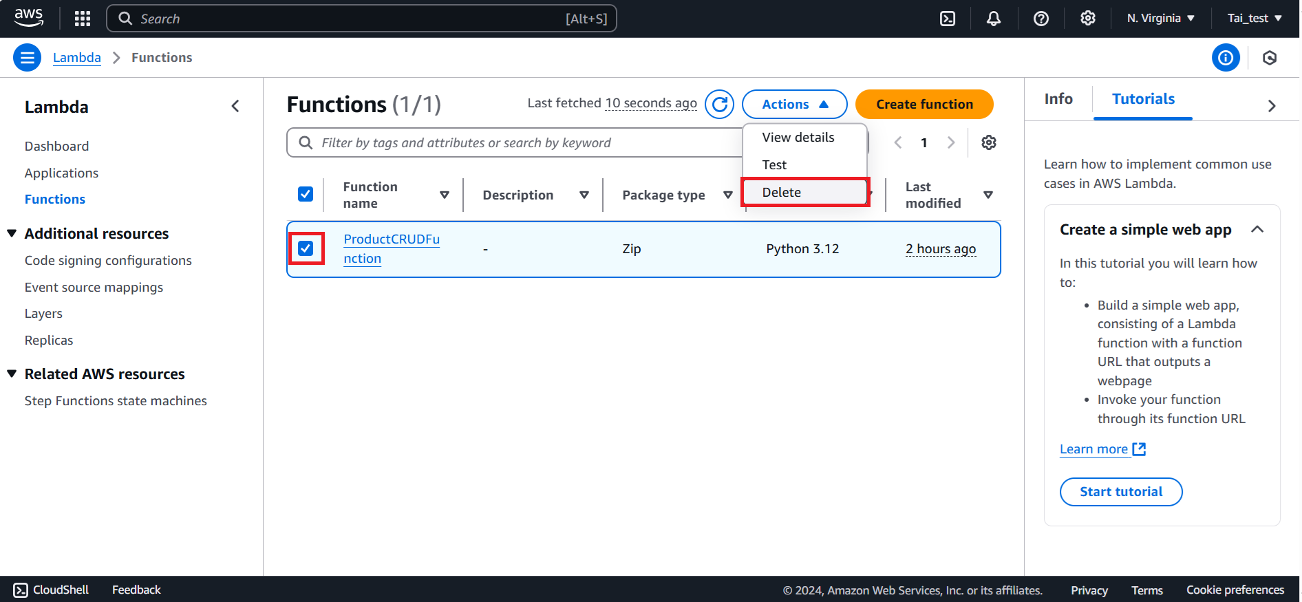Collapse the Actions dropdown
The height and width of the screenshot is (602, 1302).
795,105
